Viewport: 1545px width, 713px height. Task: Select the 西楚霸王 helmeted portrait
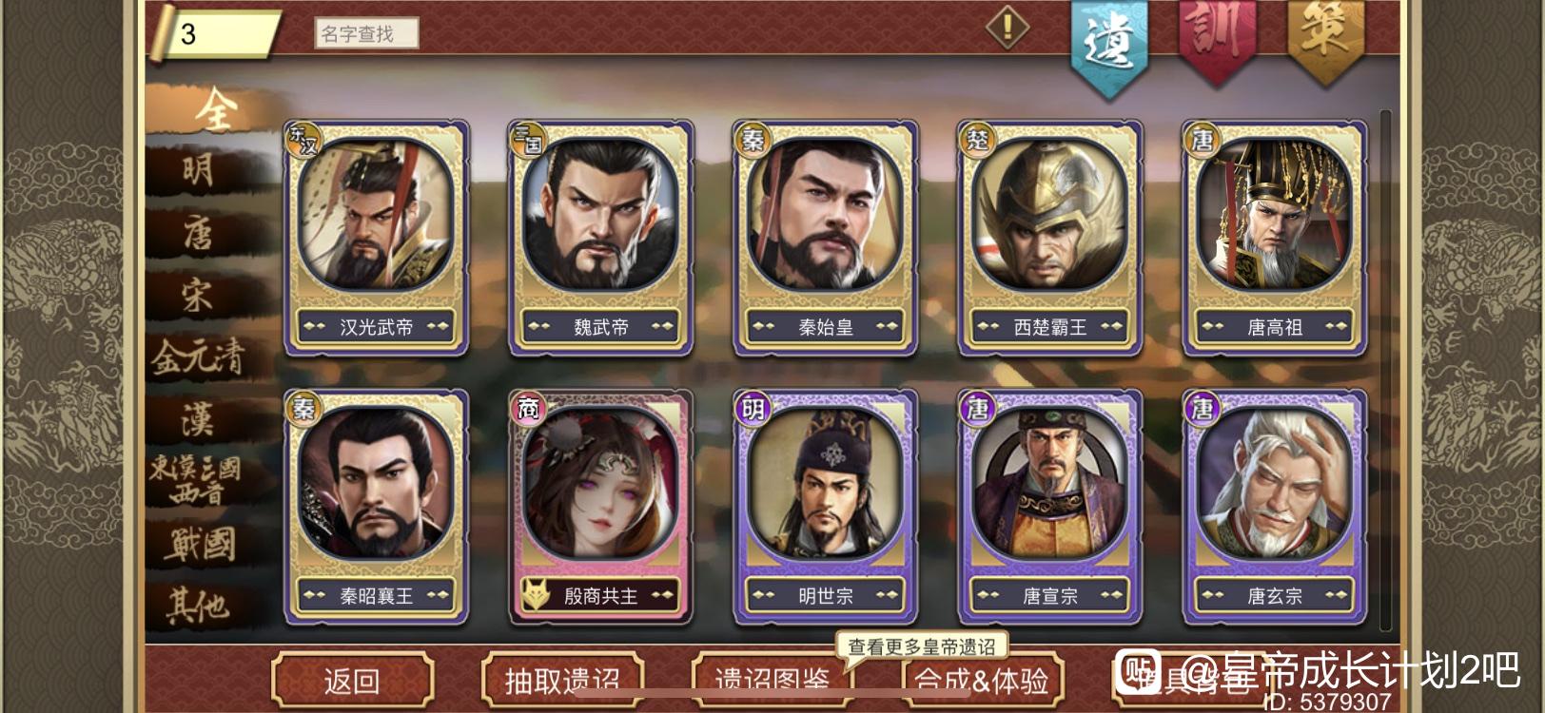coord(1049,212)
